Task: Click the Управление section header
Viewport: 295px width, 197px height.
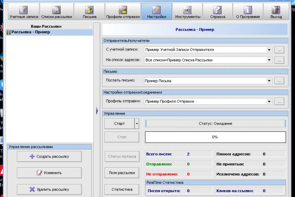Action: coord(195,114)
